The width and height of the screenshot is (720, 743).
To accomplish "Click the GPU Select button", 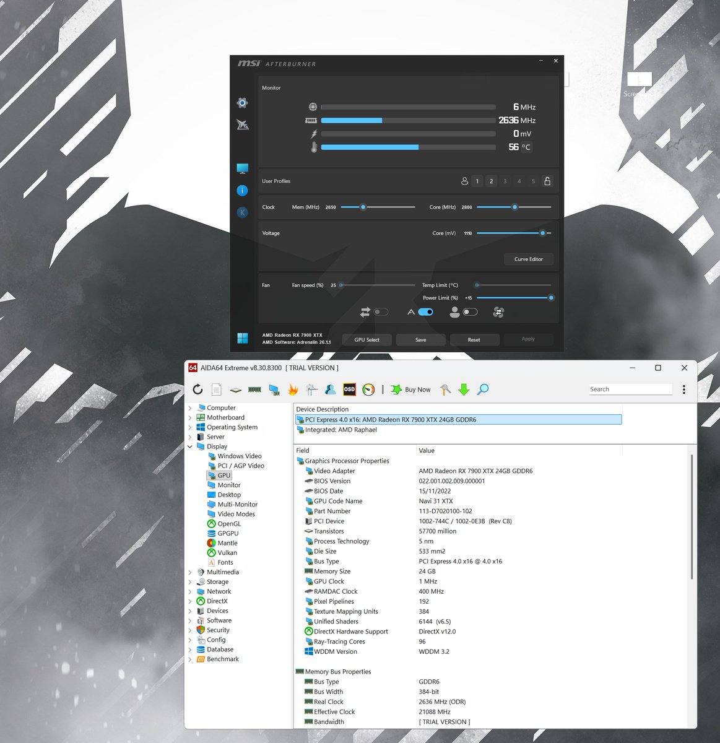I will click(367, 339).
